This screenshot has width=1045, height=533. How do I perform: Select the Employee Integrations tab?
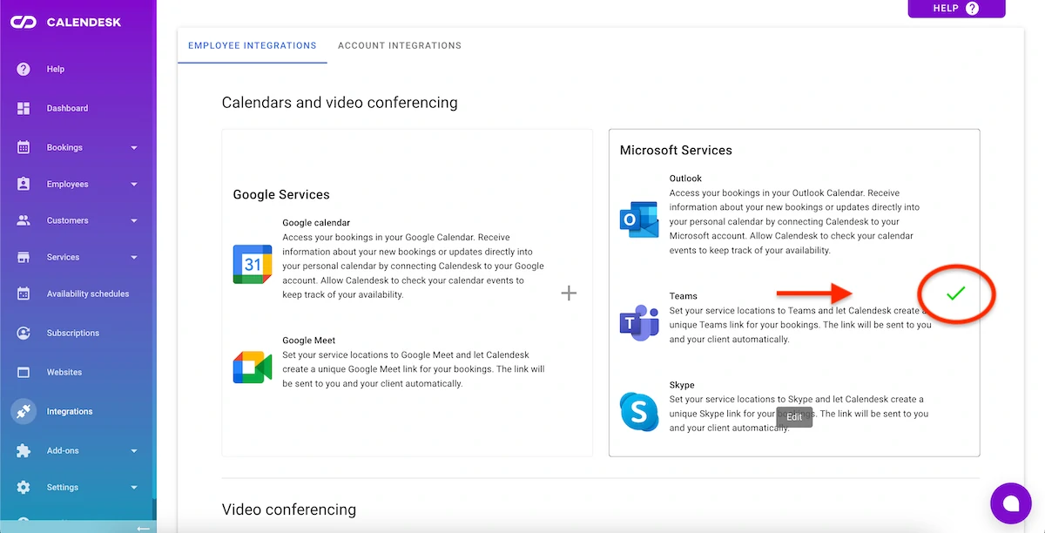coord(252,45)
